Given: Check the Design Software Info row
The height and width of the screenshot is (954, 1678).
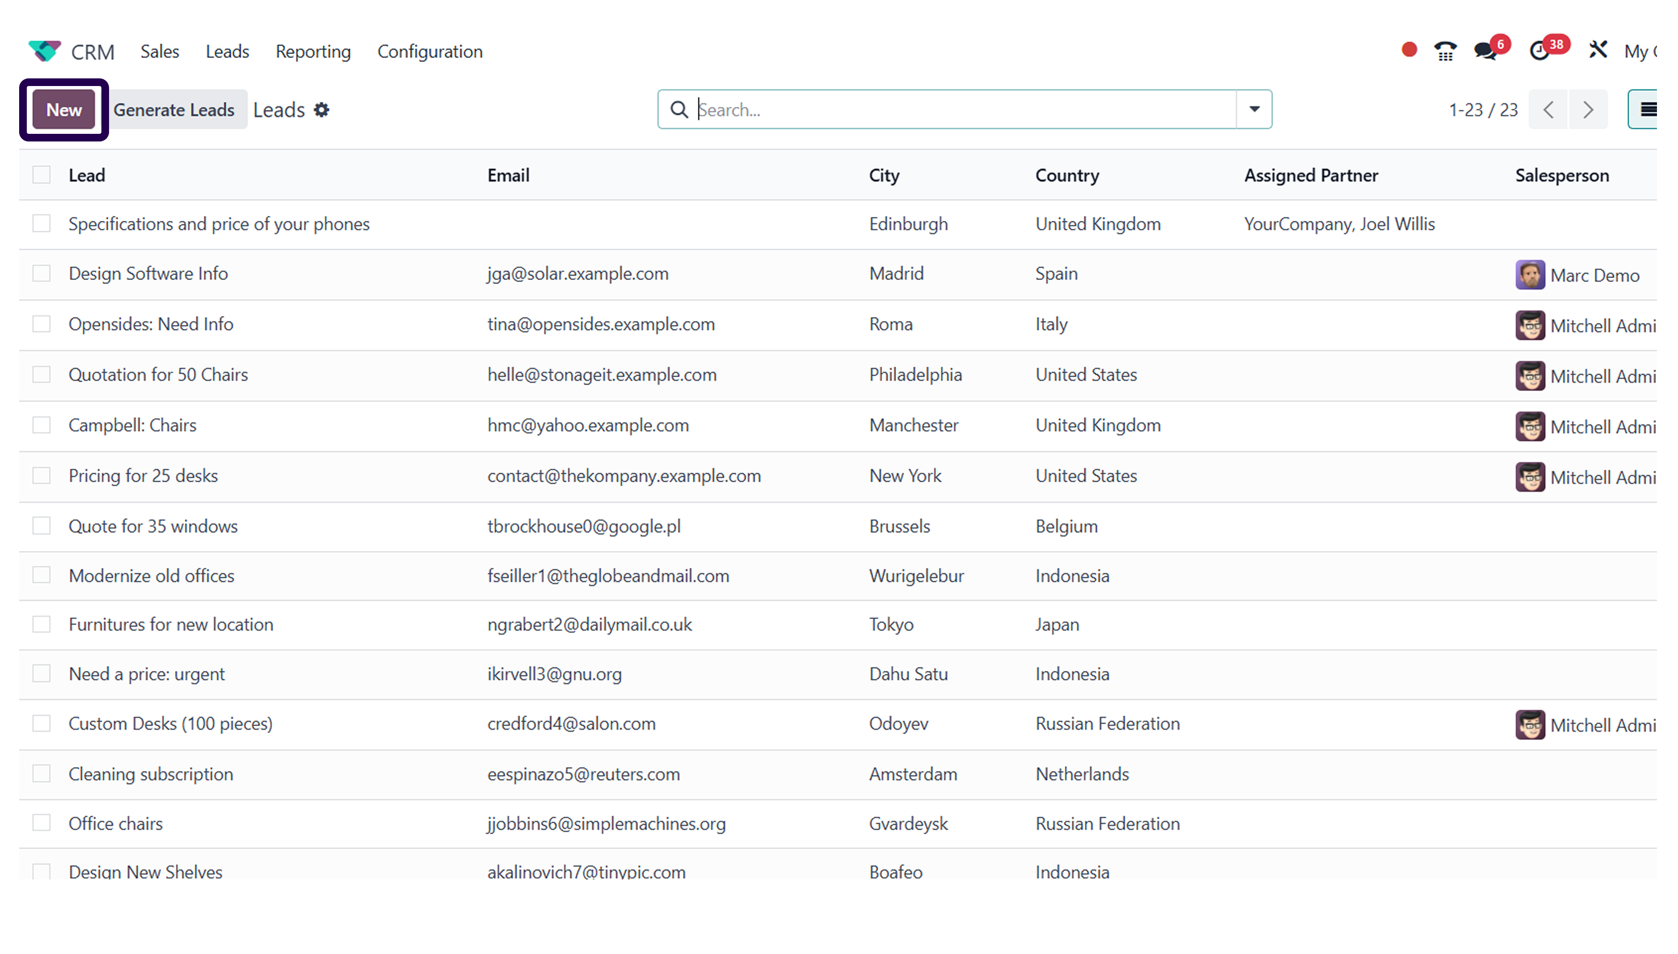Looking at the screenshot, I should (x=41, y=273).
